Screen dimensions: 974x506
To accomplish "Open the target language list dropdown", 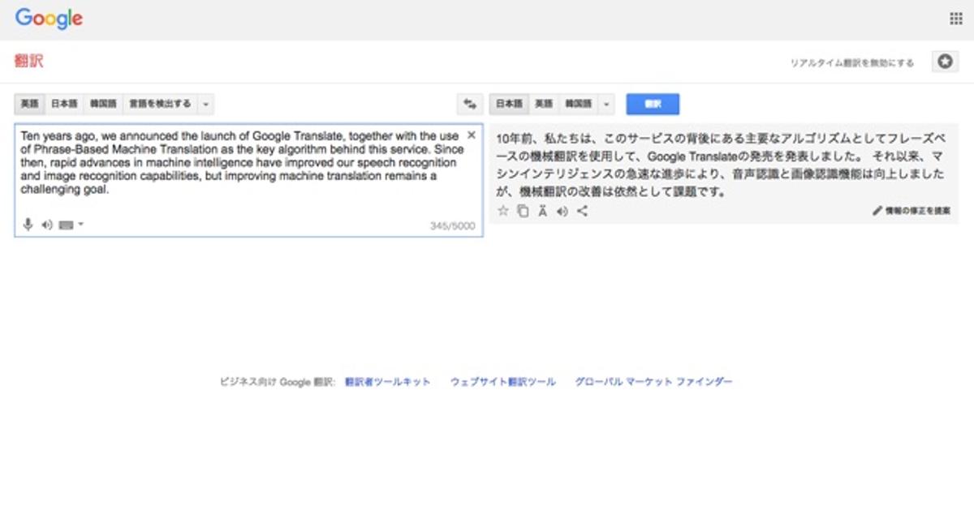I will 606,104.
